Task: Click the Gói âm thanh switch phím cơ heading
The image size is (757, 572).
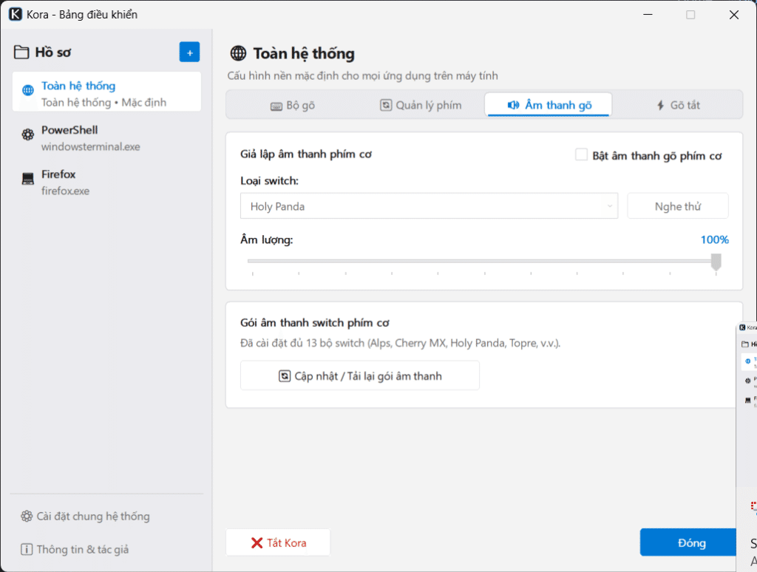Action: point(315,322)
